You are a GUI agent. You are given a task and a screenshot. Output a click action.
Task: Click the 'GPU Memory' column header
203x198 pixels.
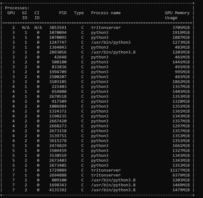pyautogui.click(x=177, y=13)
